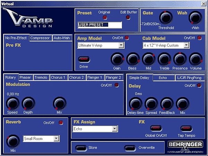This screenshot has height=156, width=208.
Task: Click the Overwrite button
Action: tap(130, 148)
